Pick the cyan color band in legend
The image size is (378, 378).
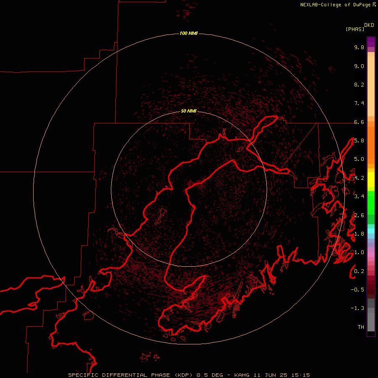[x=371, y=231]
